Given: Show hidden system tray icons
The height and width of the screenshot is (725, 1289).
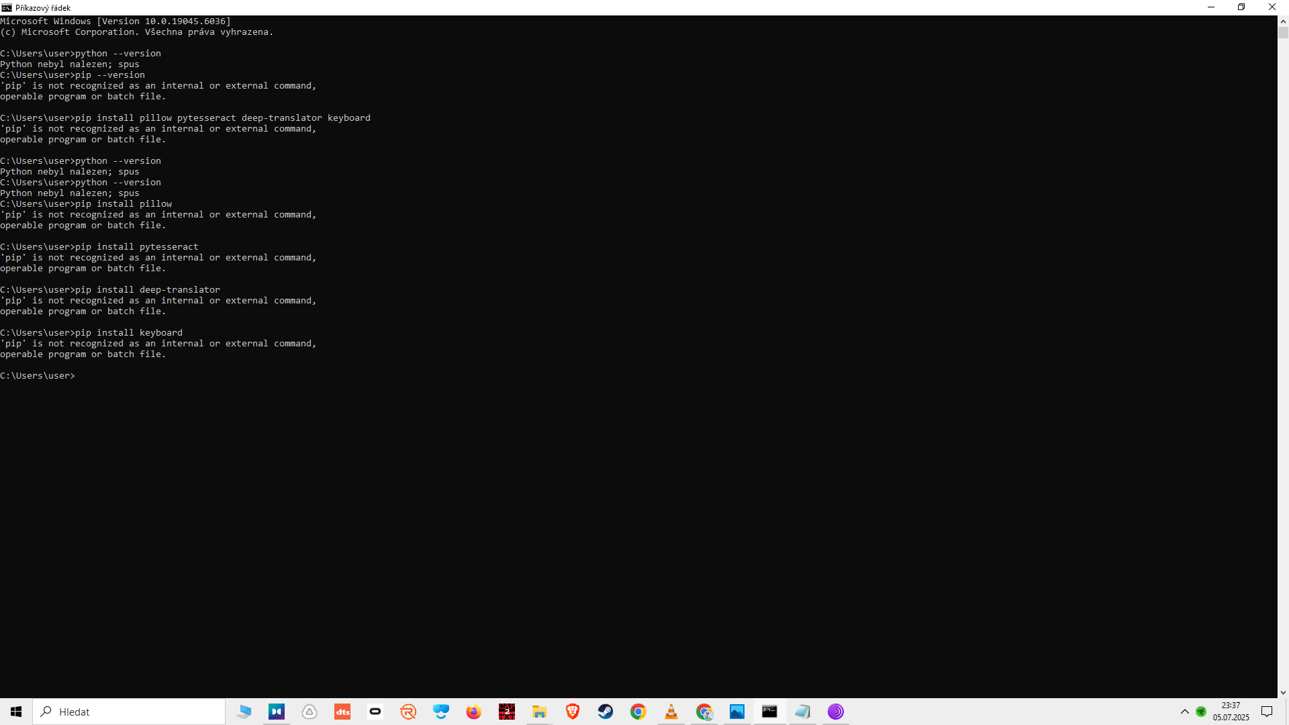Looking at the screenshot, I should point(1185,712).
